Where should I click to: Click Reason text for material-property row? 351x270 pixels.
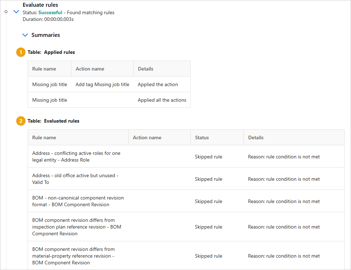[284, 256]
